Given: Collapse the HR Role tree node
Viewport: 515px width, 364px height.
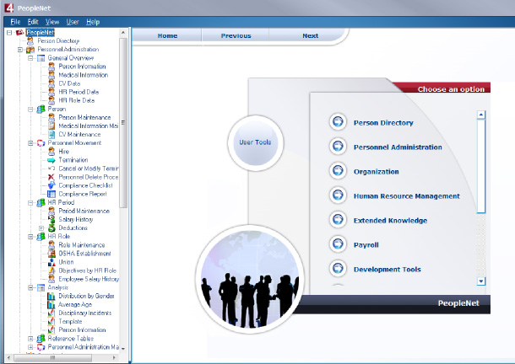Looking at the screenshot, I should [x=30, y=237].
